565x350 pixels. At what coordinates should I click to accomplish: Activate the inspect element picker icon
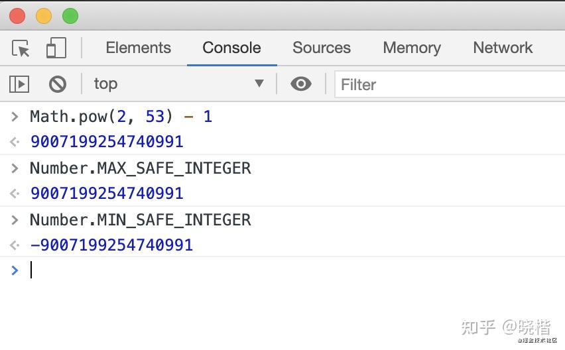[x=21, y=48]
